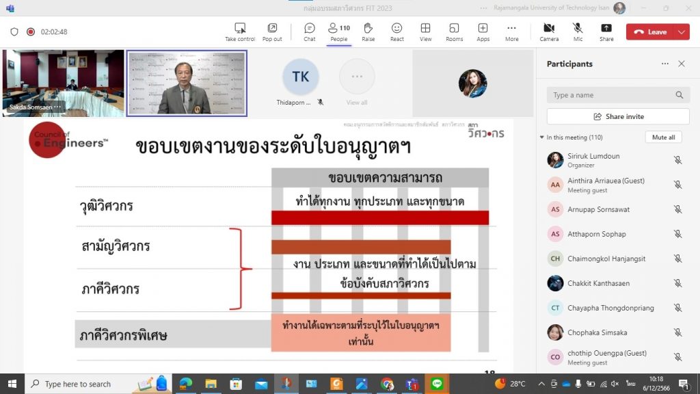The height and width of the screenshot is (394, 700).
Task: Toggle the Mic mute state
Action: (x=578, y=31)
